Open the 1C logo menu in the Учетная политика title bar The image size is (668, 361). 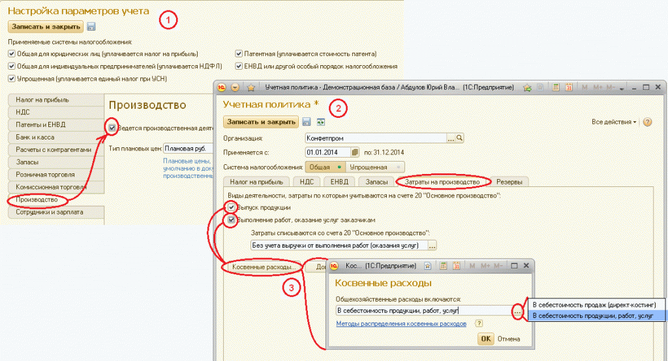(222, 87)
